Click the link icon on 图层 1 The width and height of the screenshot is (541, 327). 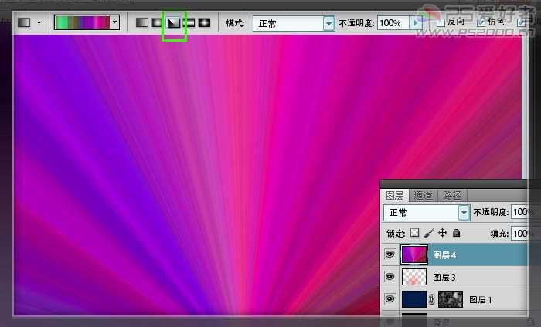click(431, 300)
